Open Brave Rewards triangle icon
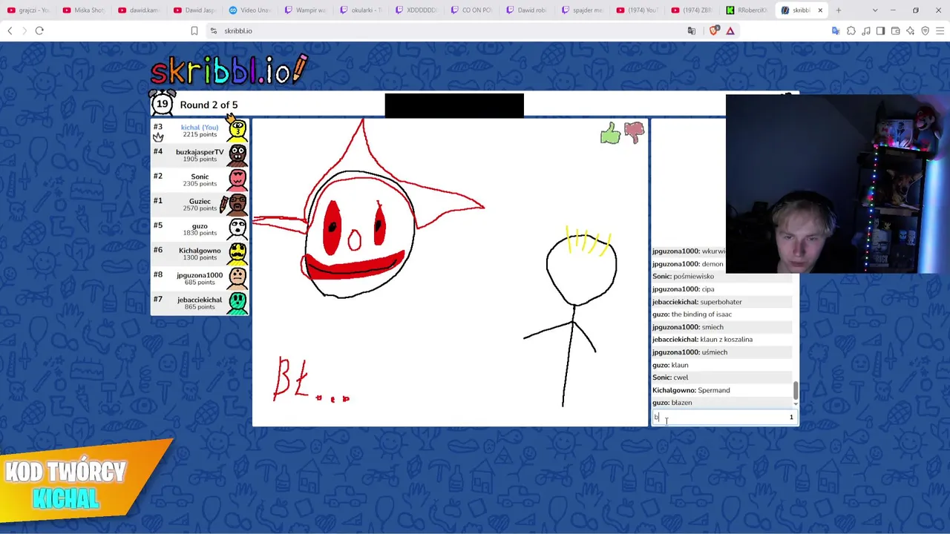Screen dimensions: 950x534 pos(730,30)
